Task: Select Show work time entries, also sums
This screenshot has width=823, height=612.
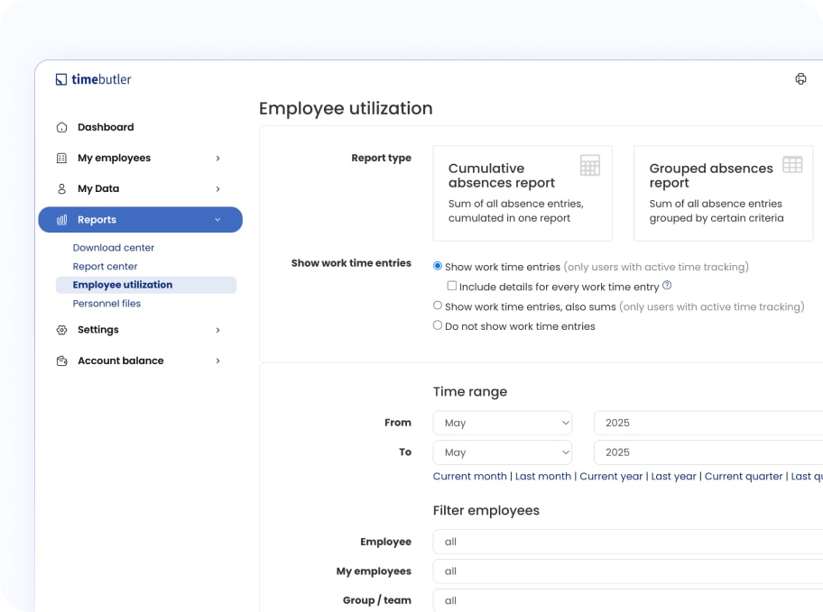Action: click(438, 306)
